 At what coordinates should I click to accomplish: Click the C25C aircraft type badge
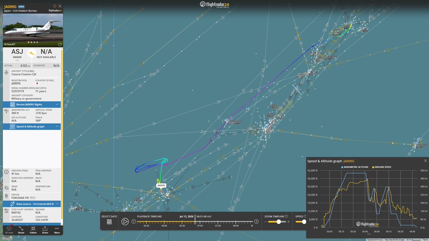tap(21, 6)
